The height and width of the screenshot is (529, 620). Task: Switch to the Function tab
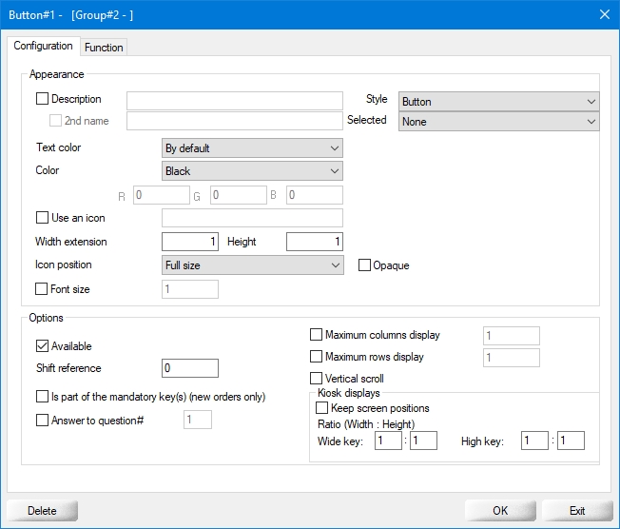point(104,48)
